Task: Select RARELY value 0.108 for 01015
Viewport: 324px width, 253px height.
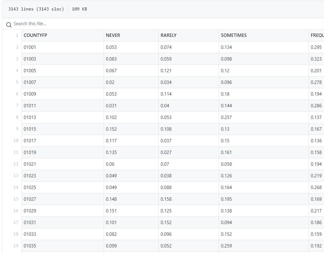Action: [189, 129]
